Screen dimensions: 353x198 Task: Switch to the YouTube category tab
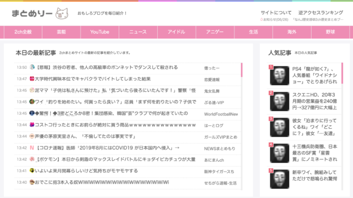coord(100,32)
